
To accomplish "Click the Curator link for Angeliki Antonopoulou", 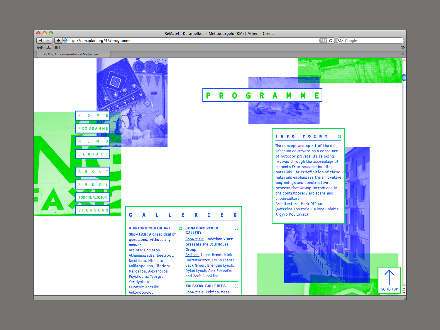I will pyautogui.click(x=136, y=287).
